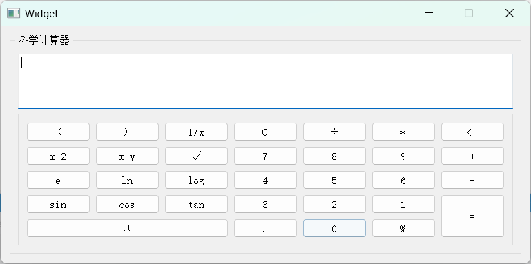Select the cos function button
531x264 pixels.
click(127, 204)
